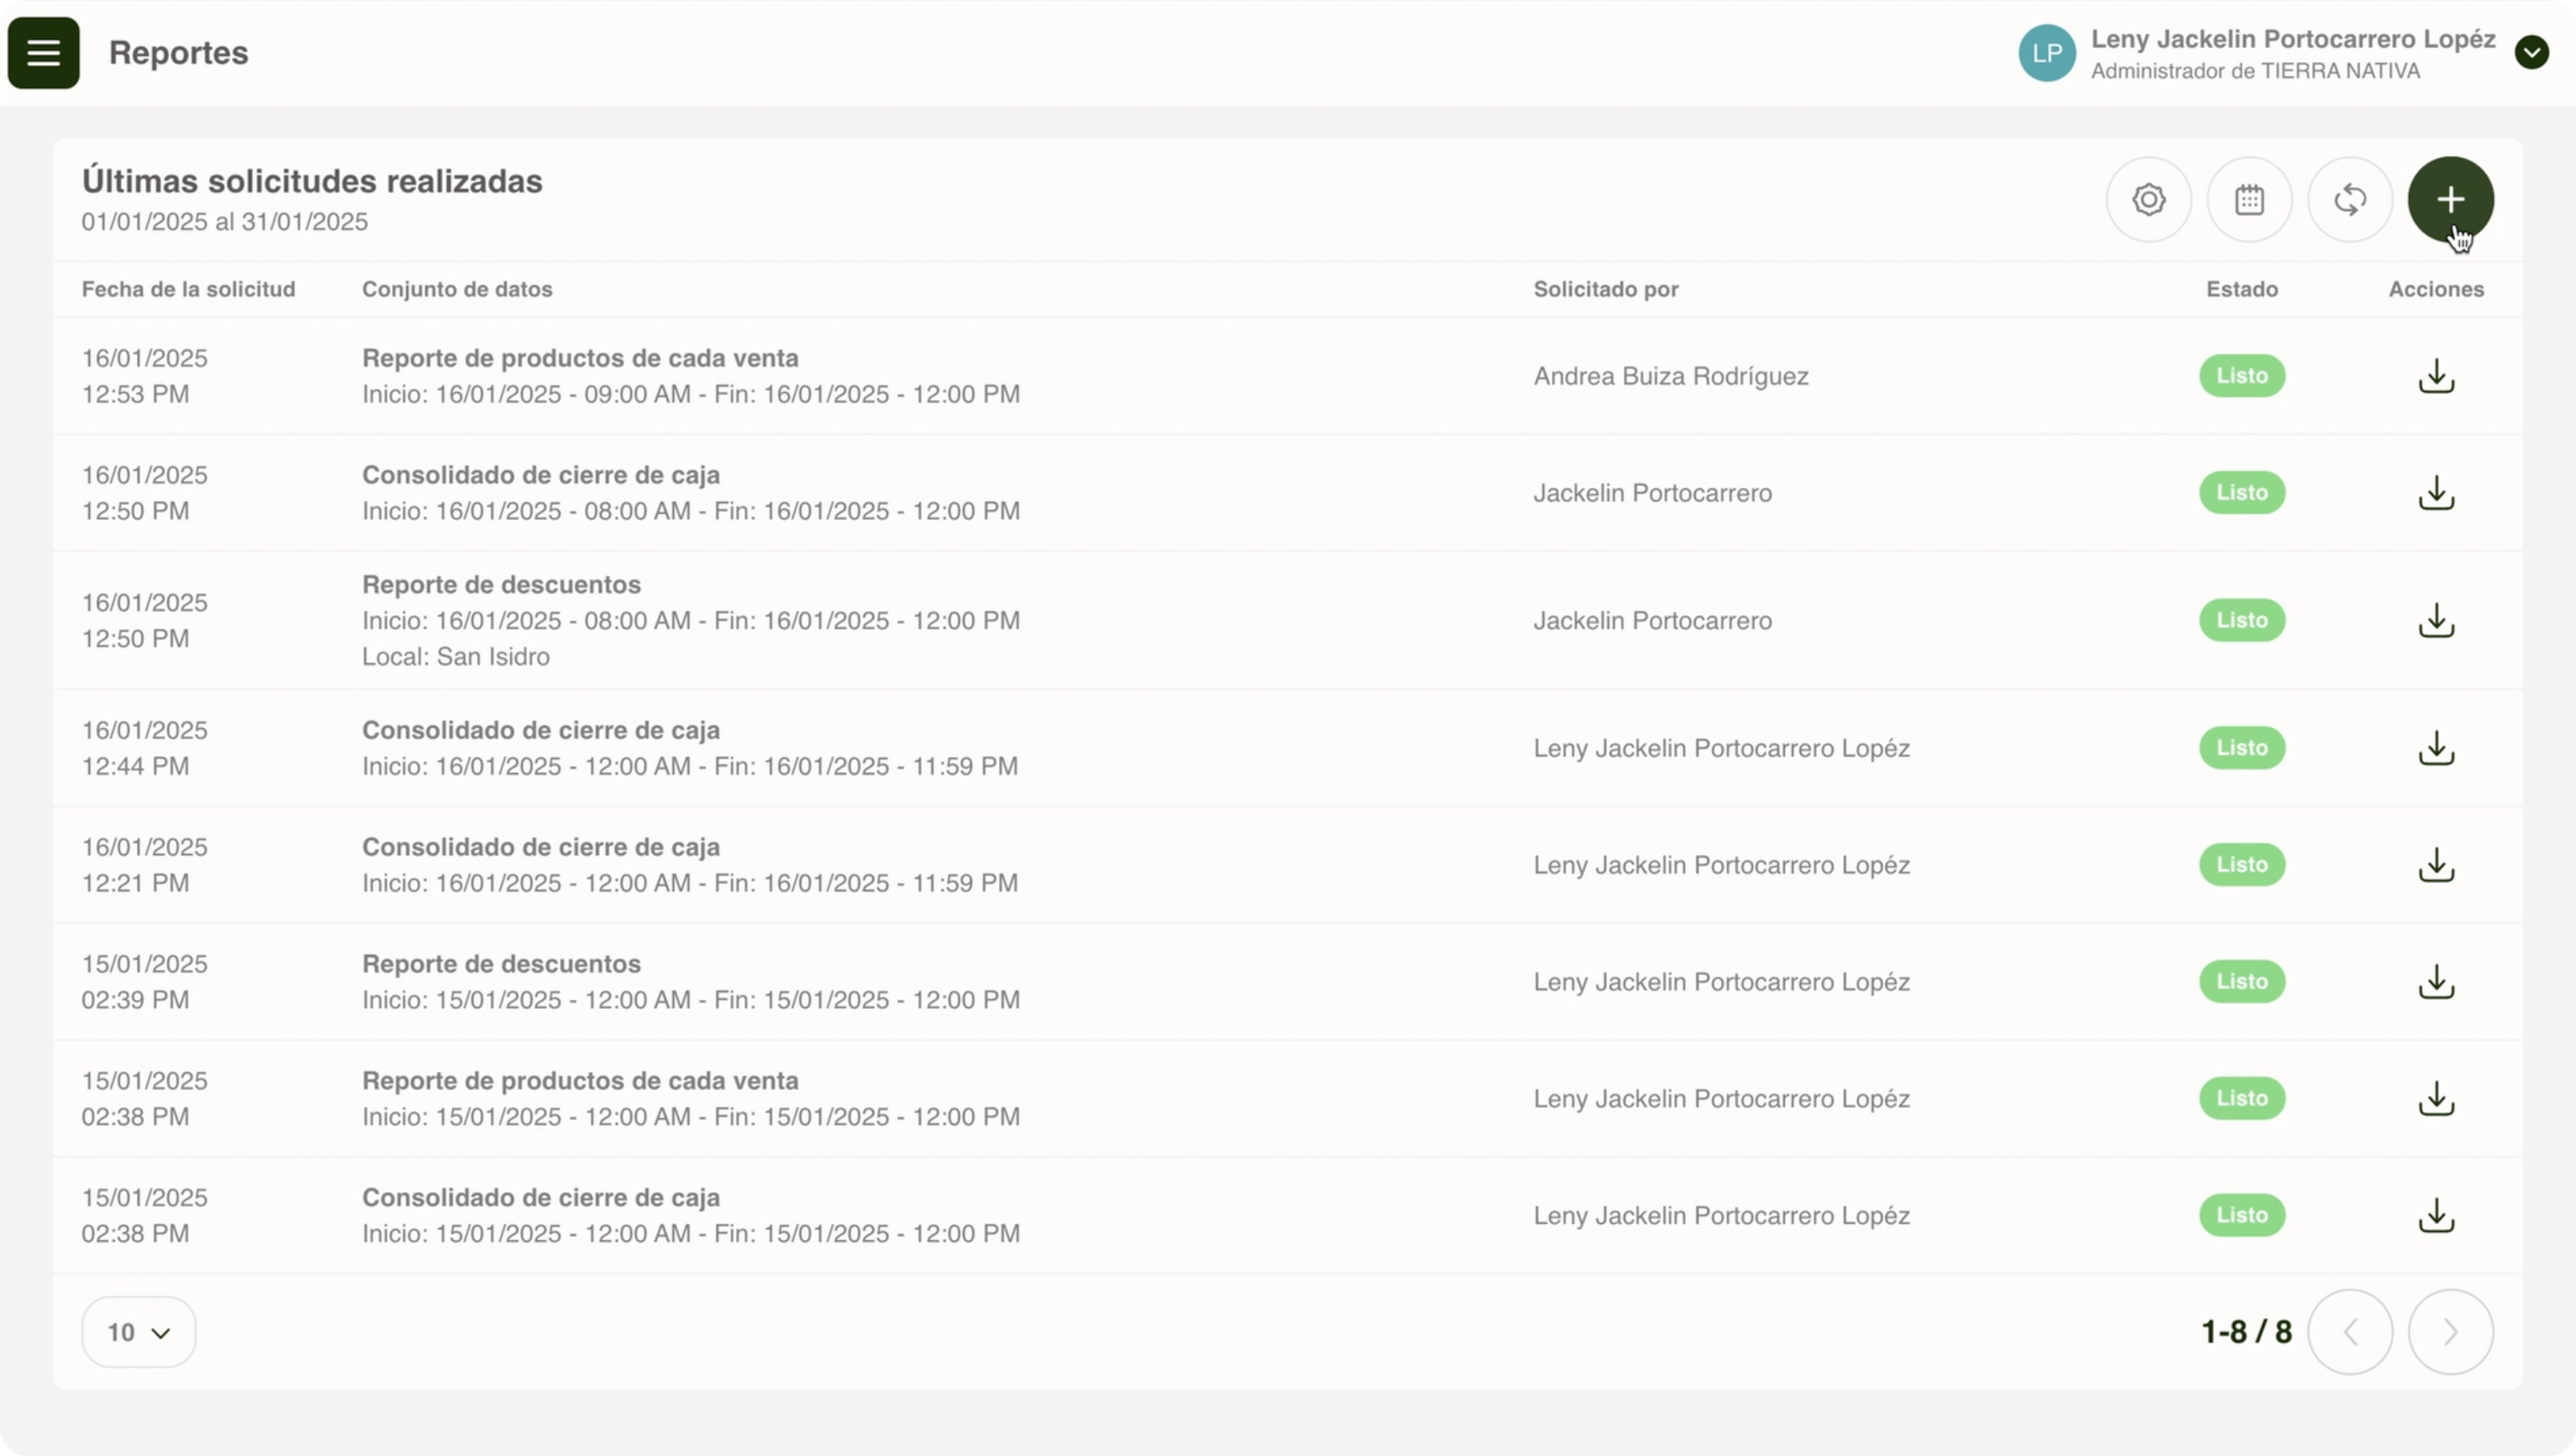Download the San Isidro discounts report

[x=2436, y=620]
